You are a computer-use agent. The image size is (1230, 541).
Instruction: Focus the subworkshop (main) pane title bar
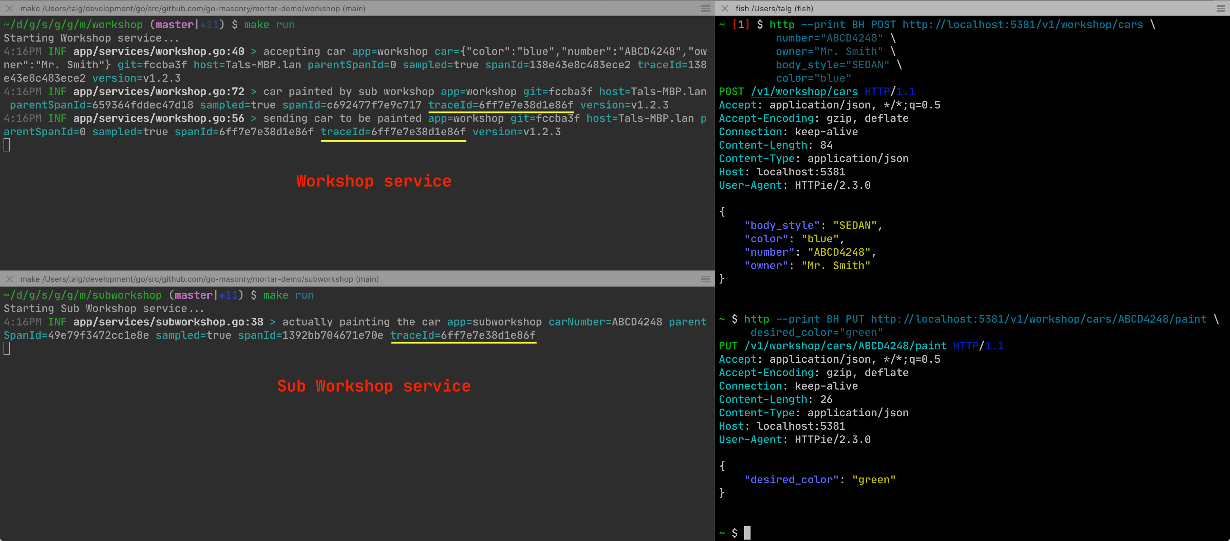click(x=199, y=279)
